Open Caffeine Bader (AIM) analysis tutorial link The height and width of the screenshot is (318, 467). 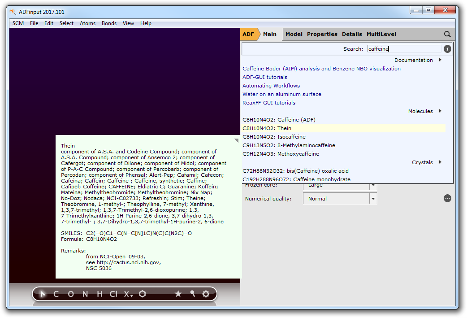pyautogui.click(x=322, y=69)
